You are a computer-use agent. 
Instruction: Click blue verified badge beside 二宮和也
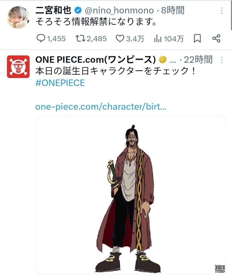[x=78, y=11]
